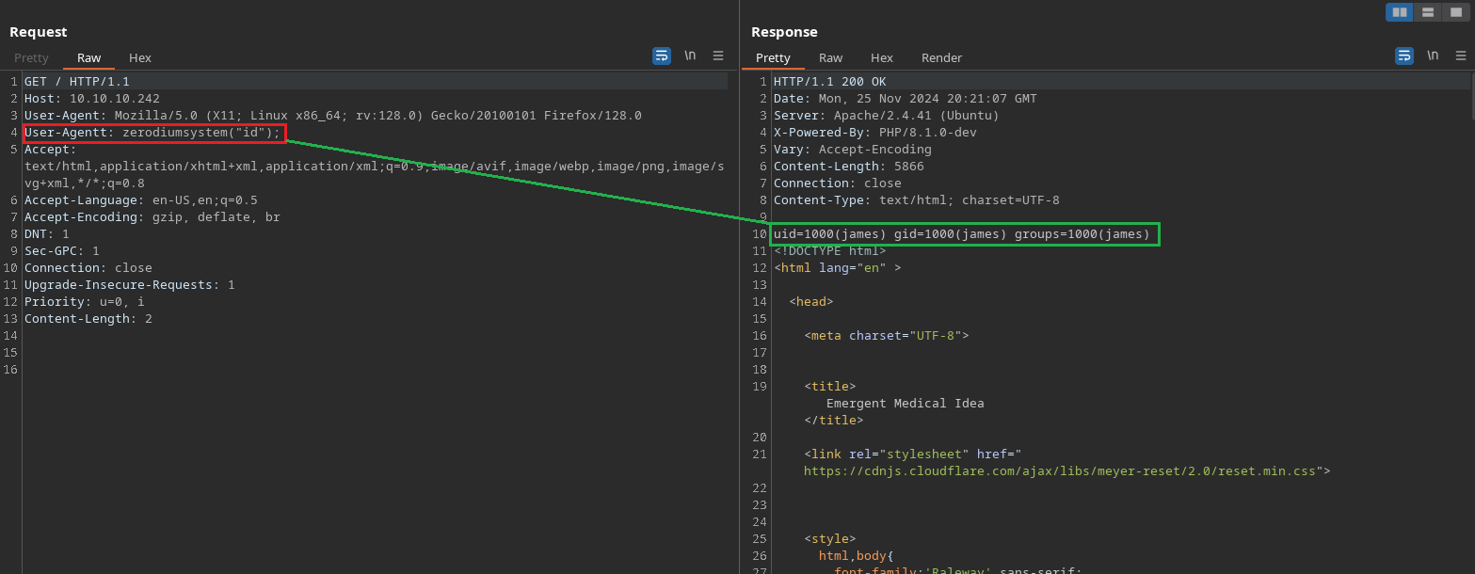The width and height of the screenshot is (1475, 574).
Task: Show non-printable \n characters in Request
Action: (x=690, y=56)
